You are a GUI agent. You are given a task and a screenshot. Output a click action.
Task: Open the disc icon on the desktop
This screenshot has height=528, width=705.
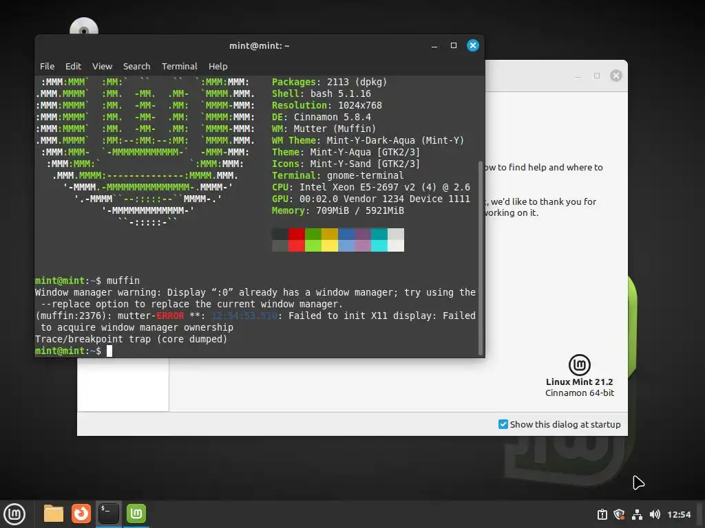[83, 26]
